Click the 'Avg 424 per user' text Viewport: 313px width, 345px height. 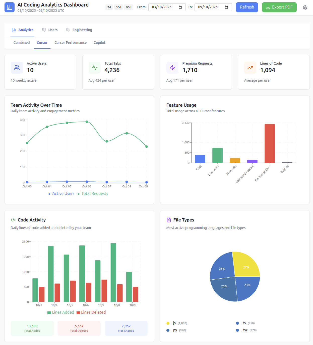[102, 80]
